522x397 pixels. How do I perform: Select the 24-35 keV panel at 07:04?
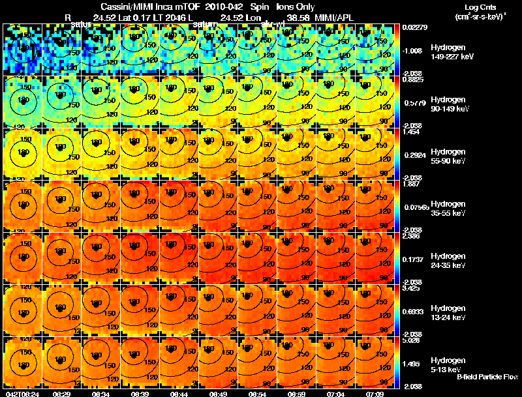(x=335, y=259)
